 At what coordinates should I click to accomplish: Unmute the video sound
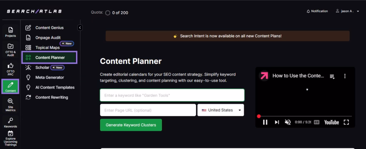[x=288, y=122]
